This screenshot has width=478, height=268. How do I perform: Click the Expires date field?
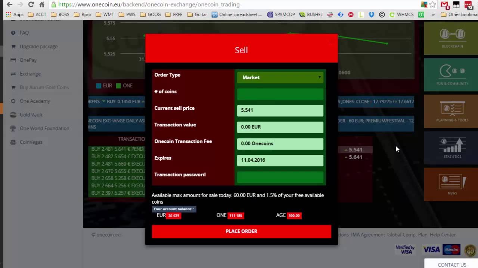(x=280, y=160)
